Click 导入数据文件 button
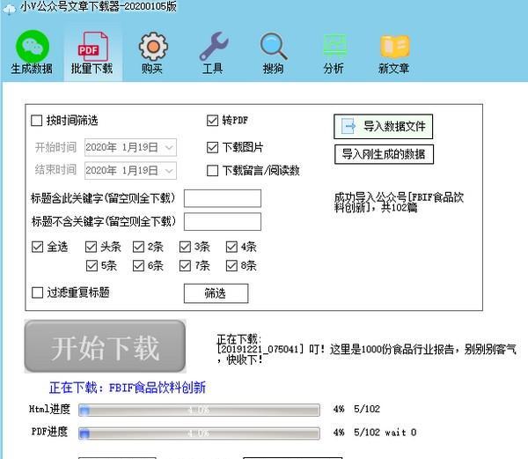 (383, 126)
